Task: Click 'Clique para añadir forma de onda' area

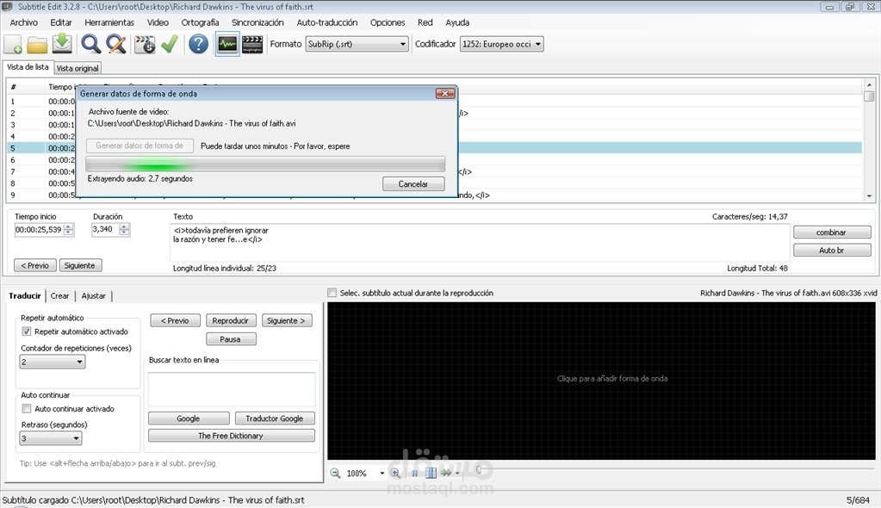Action: click(x=601, y=381)
